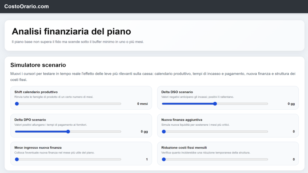Click the "Delta DPO scenario" label
This screenshot has width=308, height=173.
[x=30, y=120]
